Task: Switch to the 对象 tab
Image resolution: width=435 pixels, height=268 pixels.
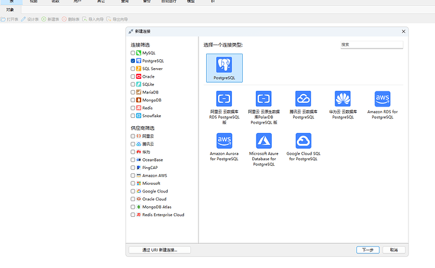Action: pyautogui.click(x=10, y=9)
